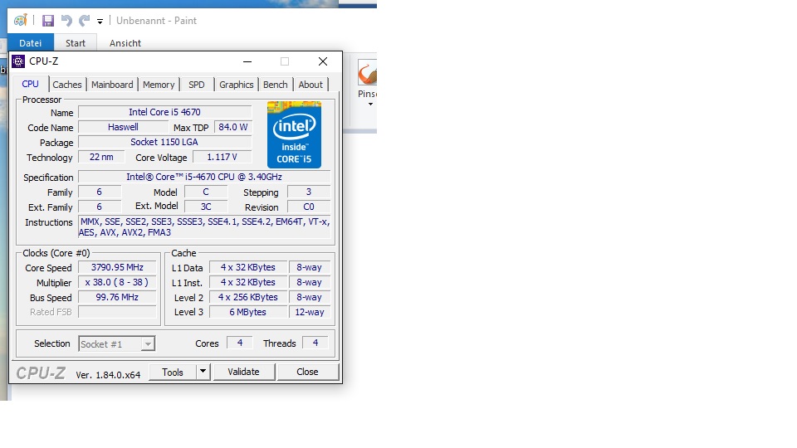
Task: Click the Technology value '22 nm'
Action: click(101, 157)
